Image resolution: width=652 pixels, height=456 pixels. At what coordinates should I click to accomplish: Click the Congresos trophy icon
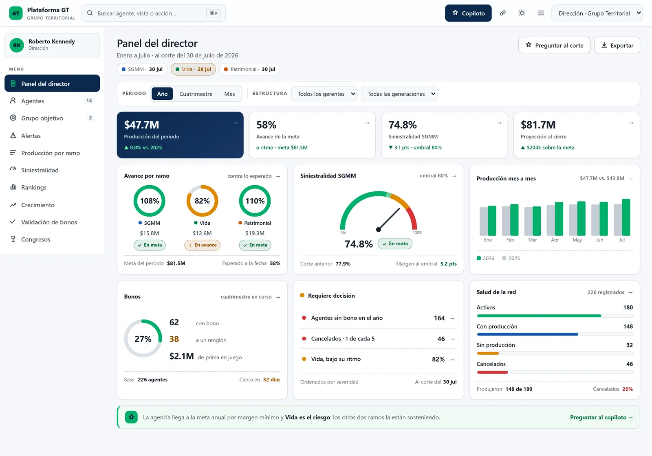[x=13, y=239]
